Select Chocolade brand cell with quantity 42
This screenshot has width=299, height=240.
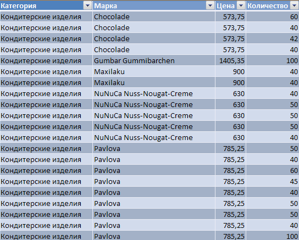(x=154, y=38)
